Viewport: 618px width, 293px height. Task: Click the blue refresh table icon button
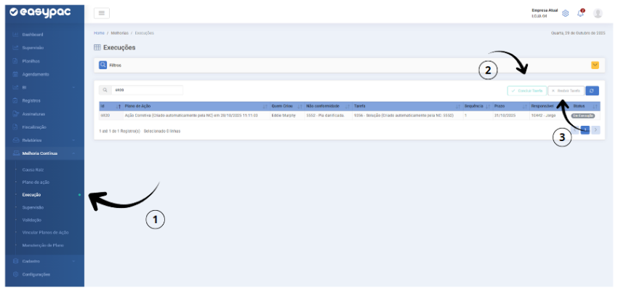tap(592, 91)
